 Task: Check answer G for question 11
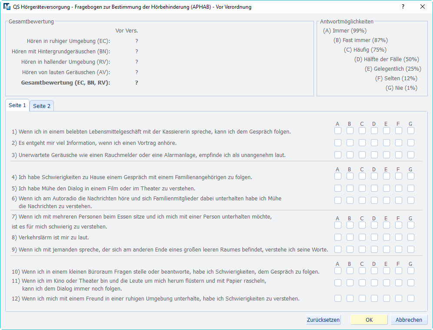410,283
